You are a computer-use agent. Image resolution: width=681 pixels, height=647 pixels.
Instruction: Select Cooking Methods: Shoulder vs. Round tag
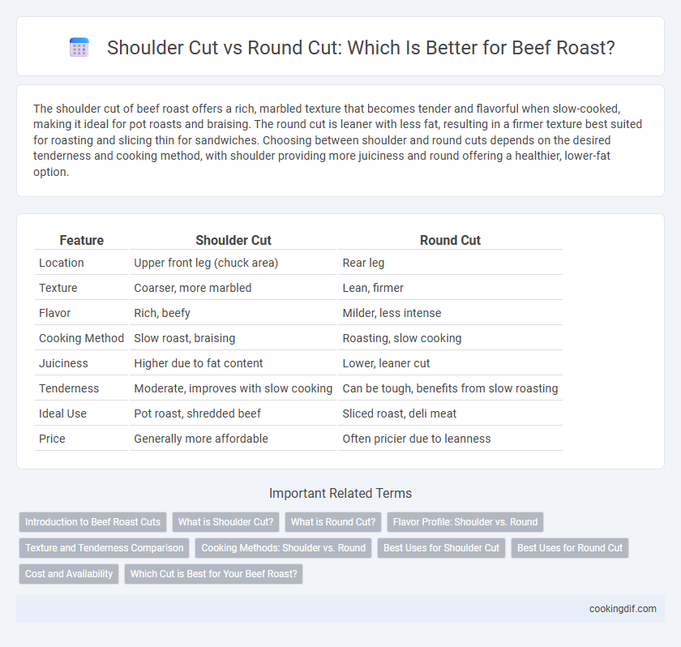pos(283,548)
